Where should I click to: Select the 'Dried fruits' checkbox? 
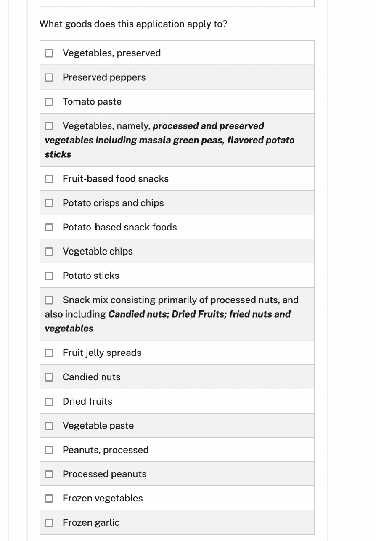pos(49,402)
